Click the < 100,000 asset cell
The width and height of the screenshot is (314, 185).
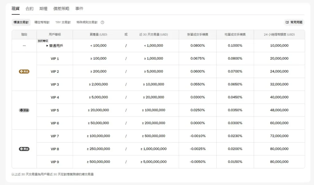click(x=98, y=46)
